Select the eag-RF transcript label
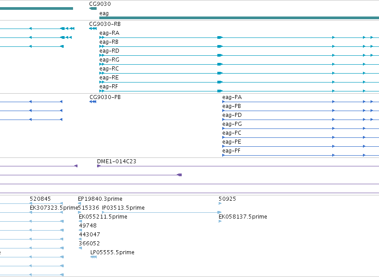Viewport: 379px width, 277px height. tap(109, 87)
